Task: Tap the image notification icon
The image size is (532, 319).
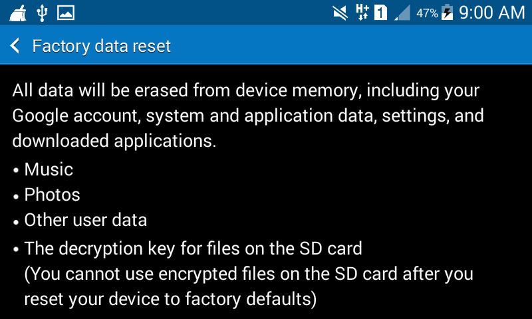Action: [x=65, y=12]
